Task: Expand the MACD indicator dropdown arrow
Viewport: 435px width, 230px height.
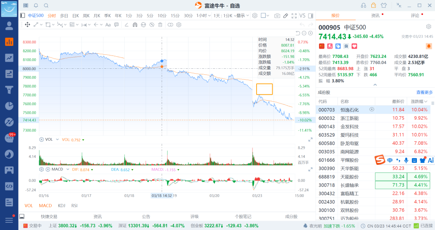Action: click(x=68, y=169)
